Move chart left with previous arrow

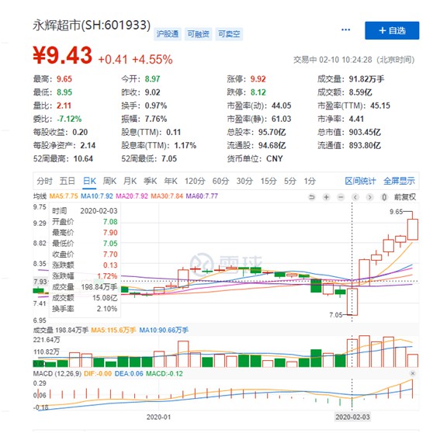coord(355,197)
